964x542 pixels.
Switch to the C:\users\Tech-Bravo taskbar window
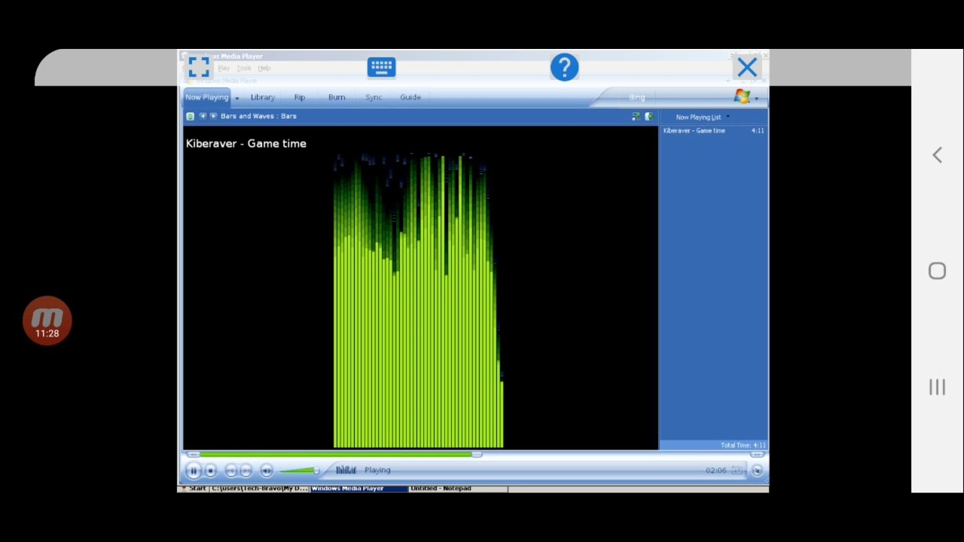click(x=260, y=489)
